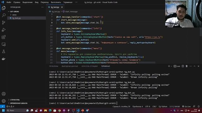Open Microsoft Edge from the taskbar

[x=50, y=110]
